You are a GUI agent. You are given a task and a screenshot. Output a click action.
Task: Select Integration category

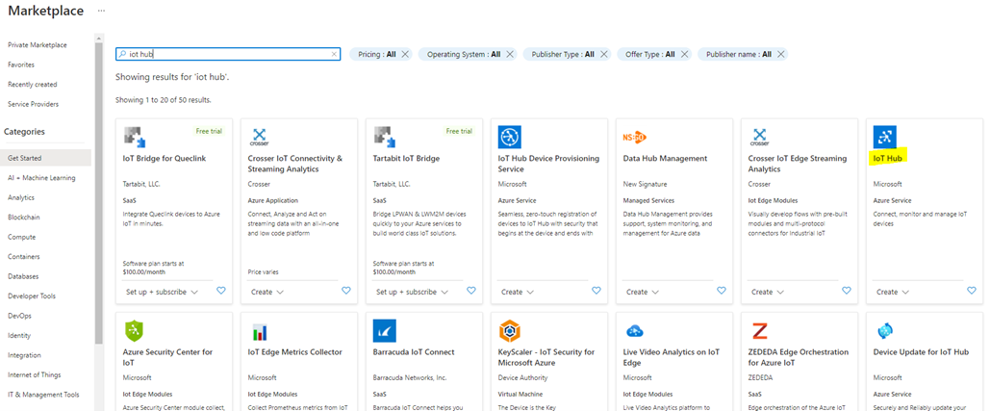pos(24,355)
